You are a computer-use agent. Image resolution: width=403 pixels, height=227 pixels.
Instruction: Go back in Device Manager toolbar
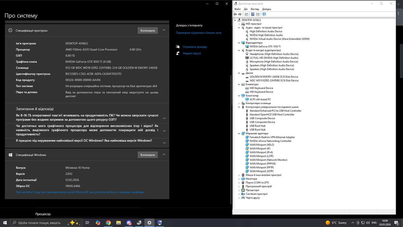[235, 15]
